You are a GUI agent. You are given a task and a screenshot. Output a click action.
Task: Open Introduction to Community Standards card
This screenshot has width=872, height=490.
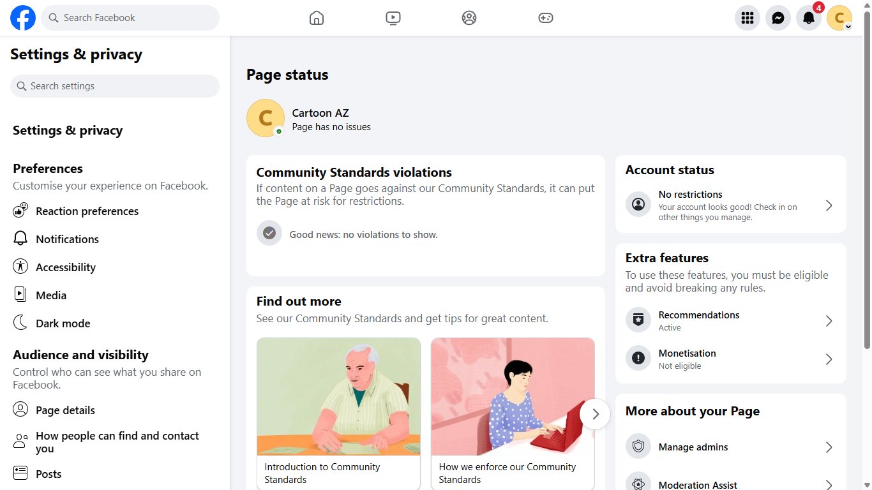pos(338,413)
